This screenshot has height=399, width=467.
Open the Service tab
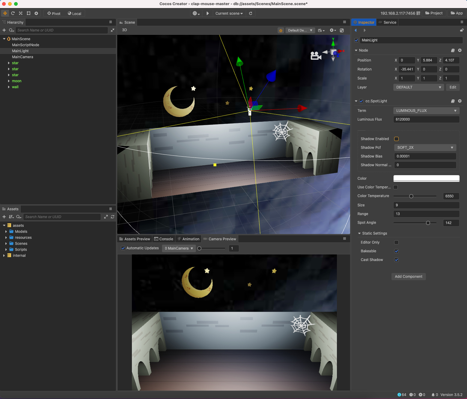(388, 22)
